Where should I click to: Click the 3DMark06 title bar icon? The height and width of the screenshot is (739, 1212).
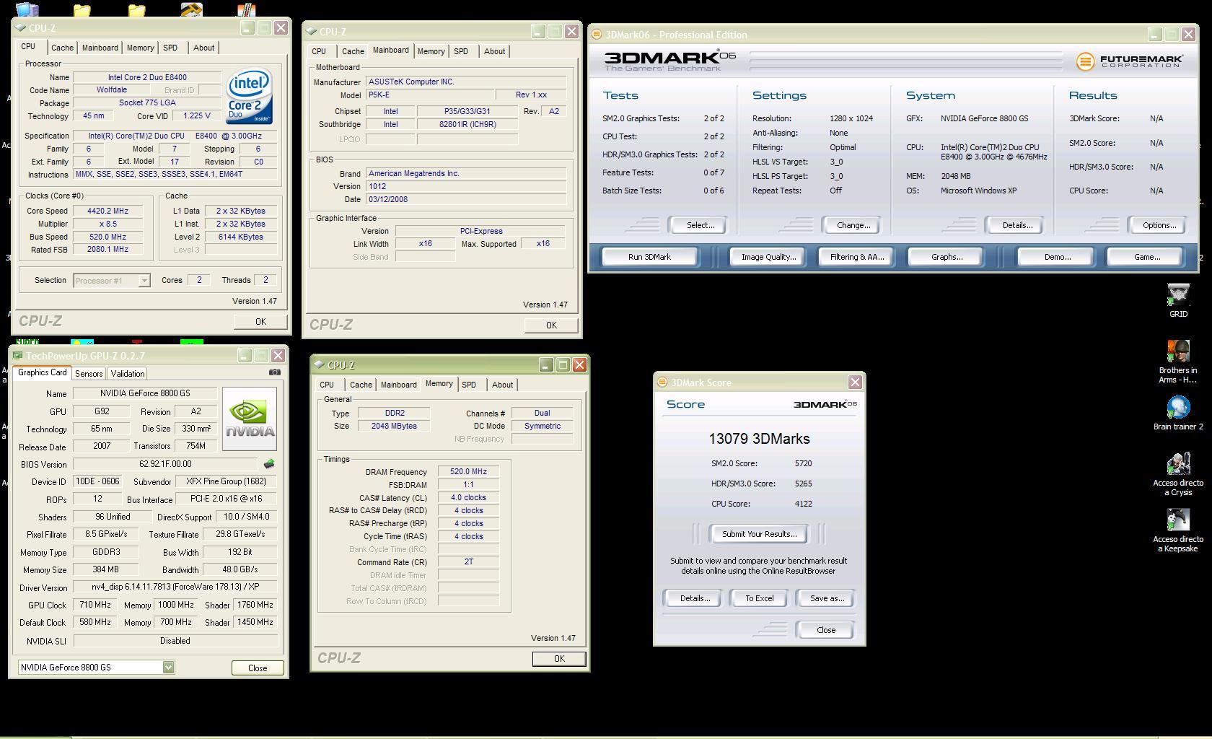click(597, 34)
